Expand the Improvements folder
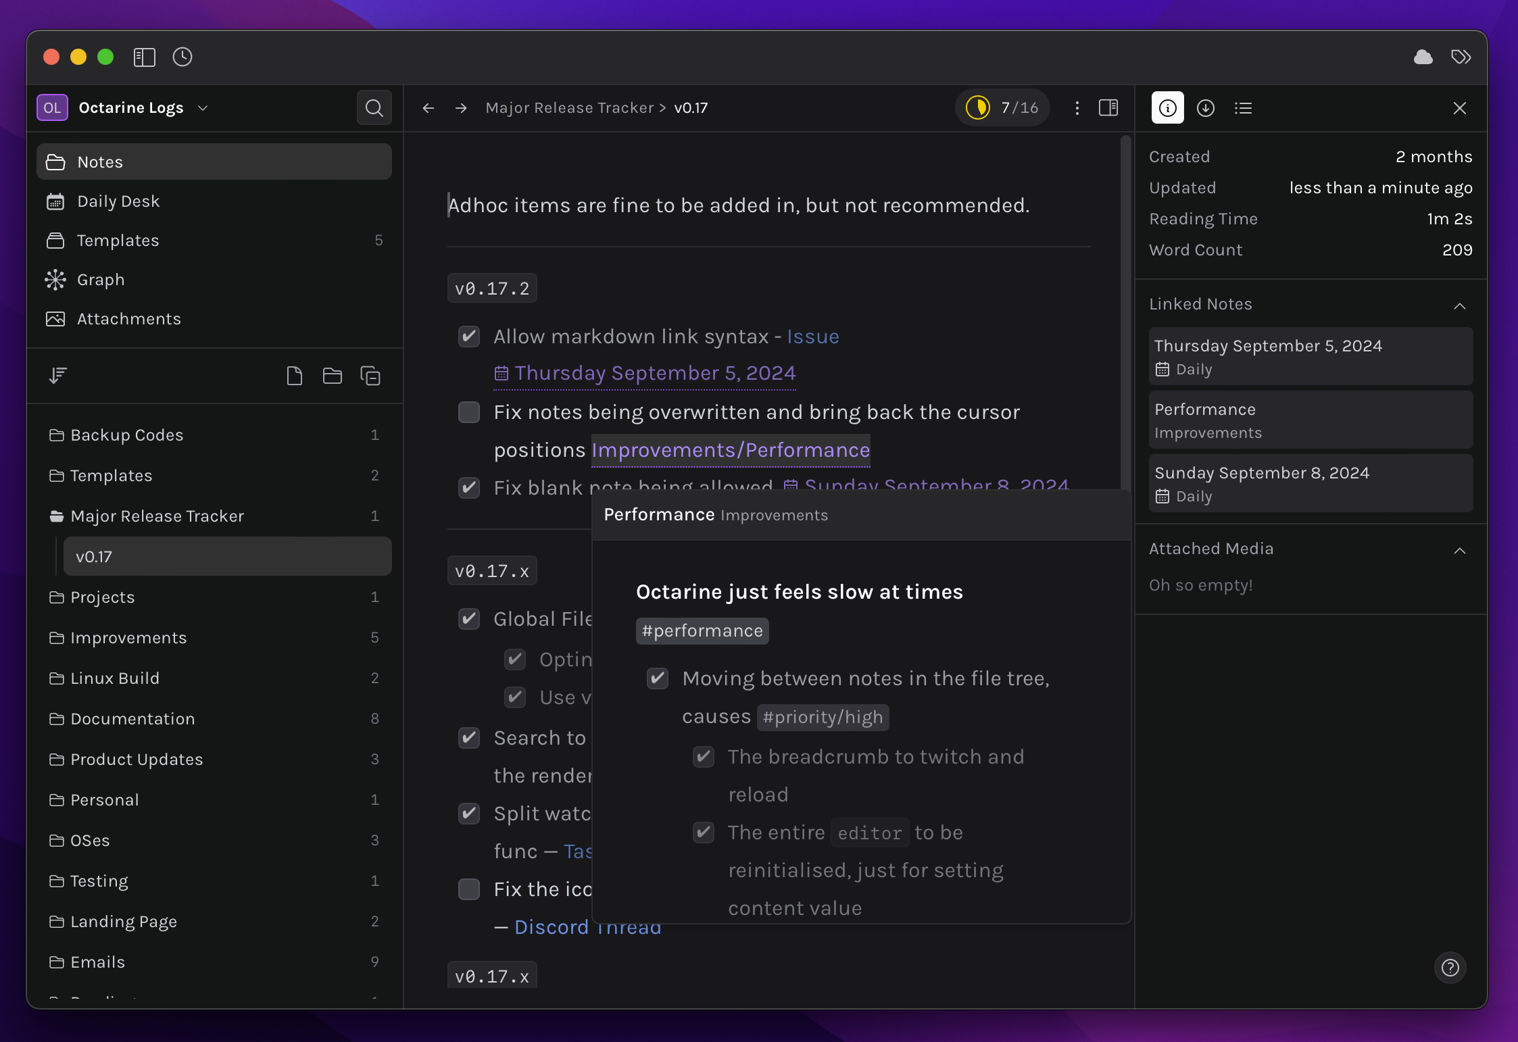The width and height of the screenshot is (1518, 1042). click(214, 638)
